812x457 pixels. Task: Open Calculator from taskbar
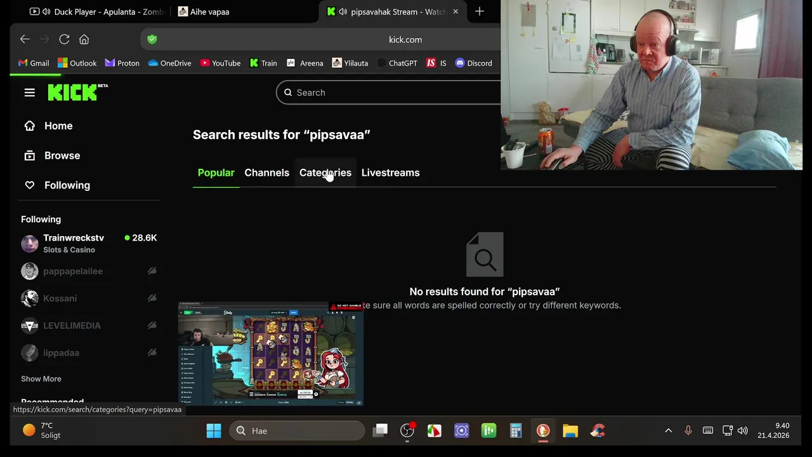click(x=516, y=431)
